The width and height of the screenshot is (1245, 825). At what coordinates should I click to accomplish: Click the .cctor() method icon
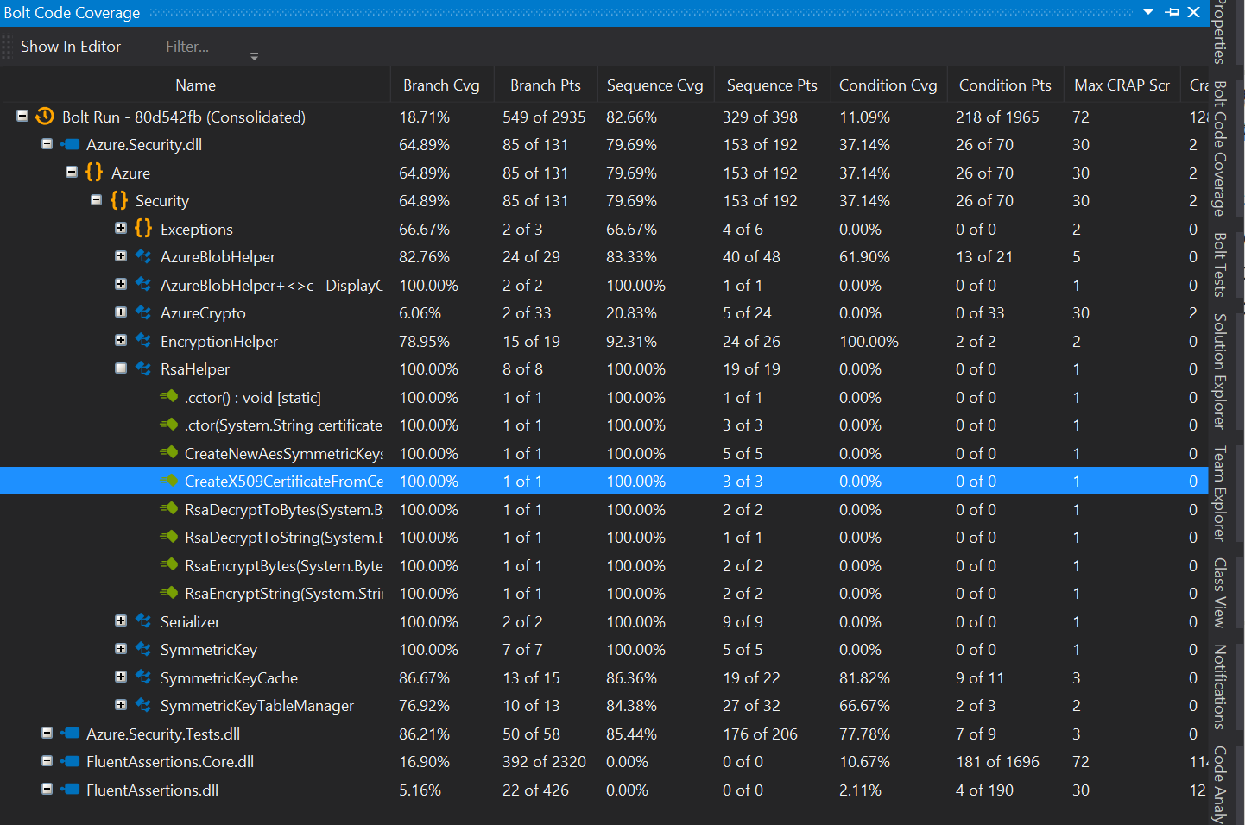point(168,396)
